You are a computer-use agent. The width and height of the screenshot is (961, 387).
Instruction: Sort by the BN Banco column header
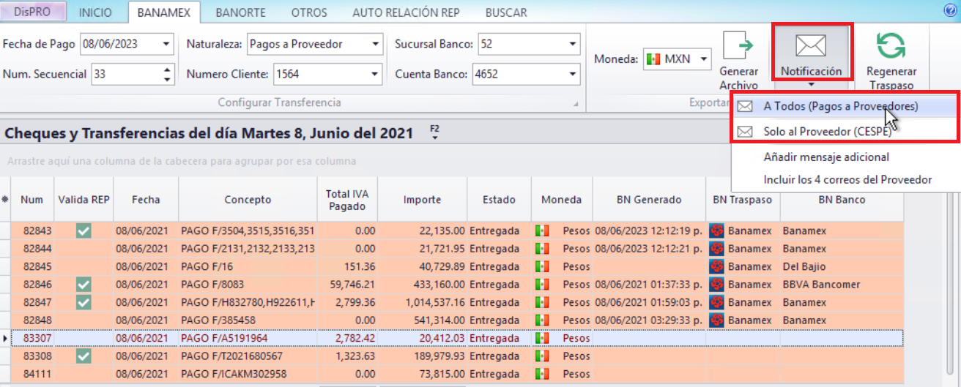[842, 200]
